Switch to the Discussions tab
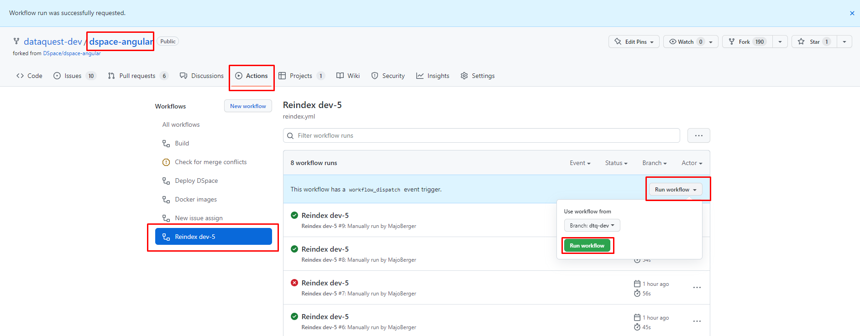860x336 pixels. point(201,76)
